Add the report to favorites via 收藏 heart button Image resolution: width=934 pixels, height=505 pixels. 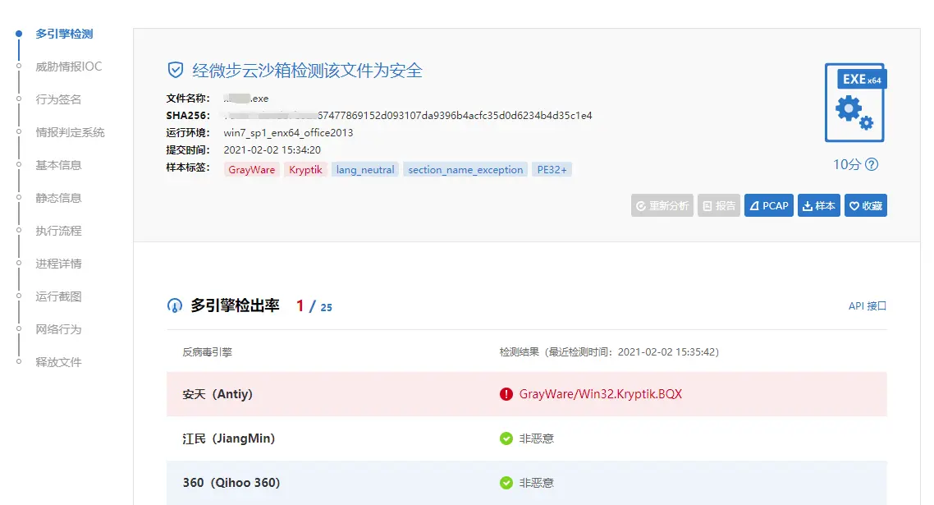pyautogui.click(x=865, y=205)
